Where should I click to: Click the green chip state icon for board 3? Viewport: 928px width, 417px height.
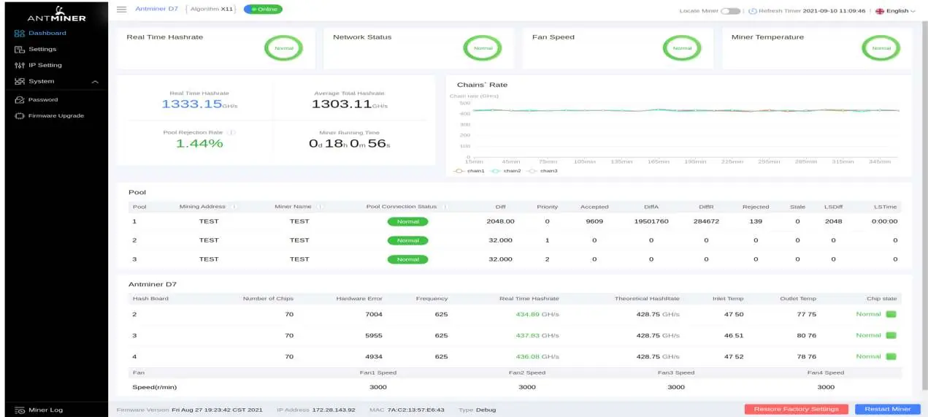coord(891,335)
